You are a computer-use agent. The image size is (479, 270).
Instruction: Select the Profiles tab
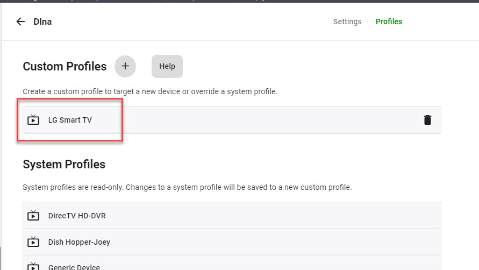coord(389,22)
